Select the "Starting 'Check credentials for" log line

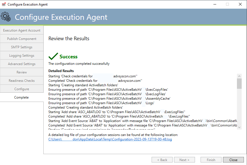pos(93,76)
